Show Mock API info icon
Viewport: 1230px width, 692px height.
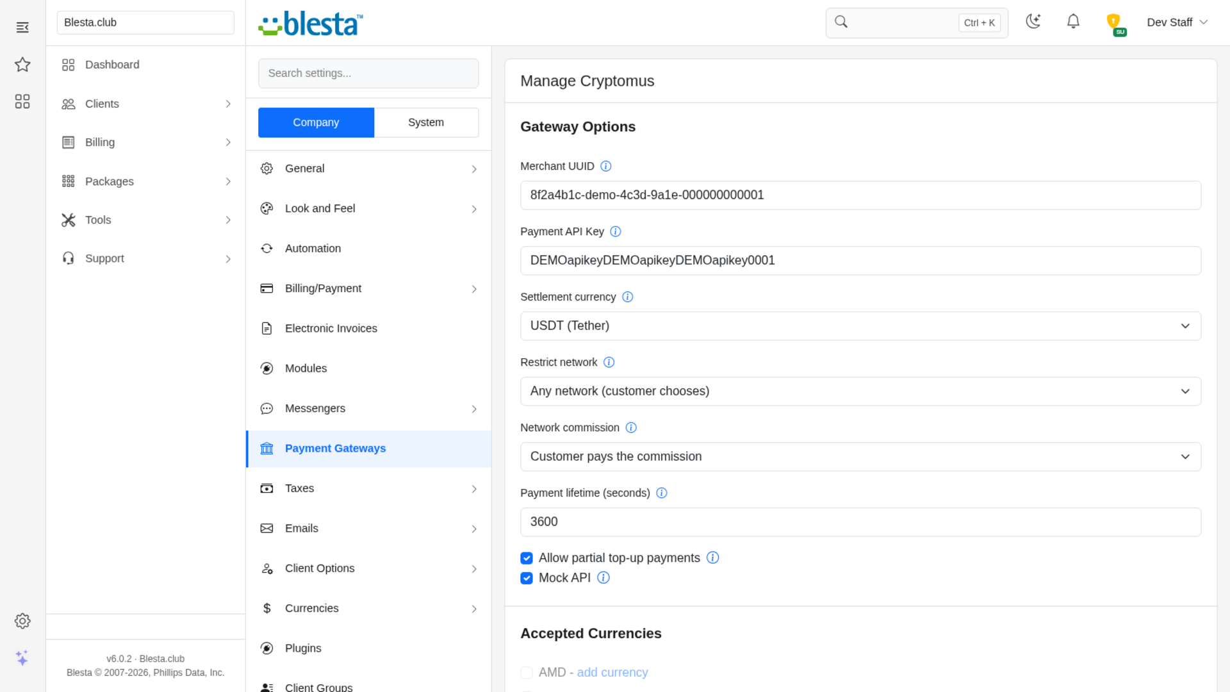[x=603, y=578]
